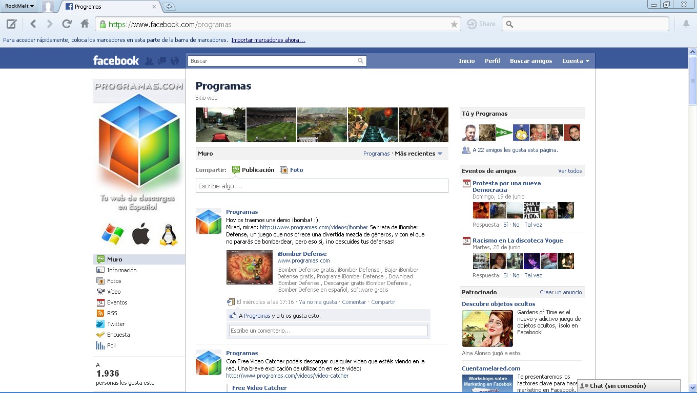The height and width of the screenshot is (393, 697).
Task: Click Compartir under the iBomber post
Action: click(383, 302)
